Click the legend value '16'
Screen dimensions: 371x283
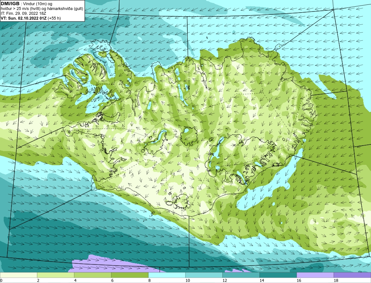299,280
